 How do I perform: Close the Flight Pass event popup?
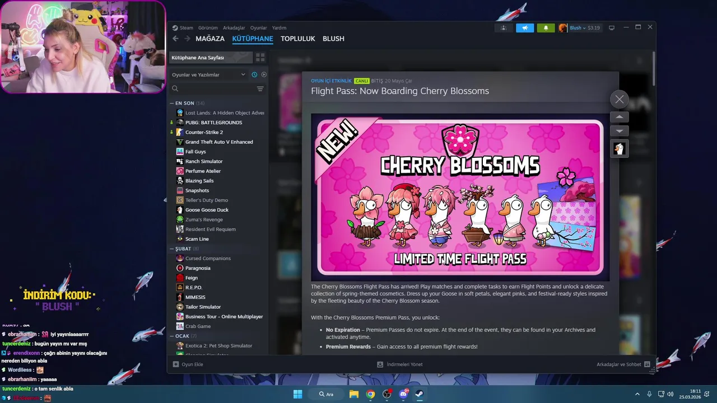click(619, 99)
